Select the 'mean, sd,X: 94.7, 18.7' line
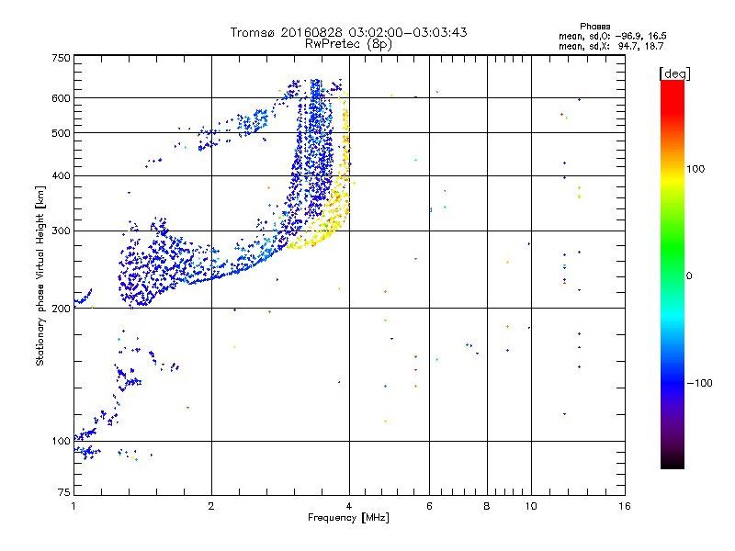The width and height of the screenshot is (735, 551). tap(611, 46)
